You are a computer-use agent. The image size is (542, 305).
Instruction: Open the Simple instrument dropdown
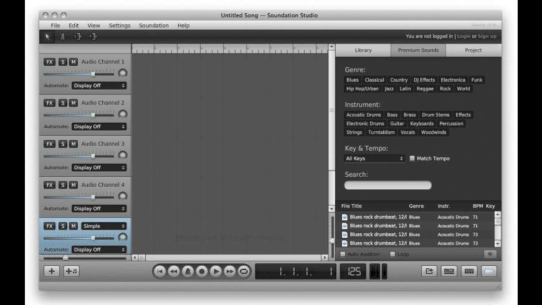[103, 226]
